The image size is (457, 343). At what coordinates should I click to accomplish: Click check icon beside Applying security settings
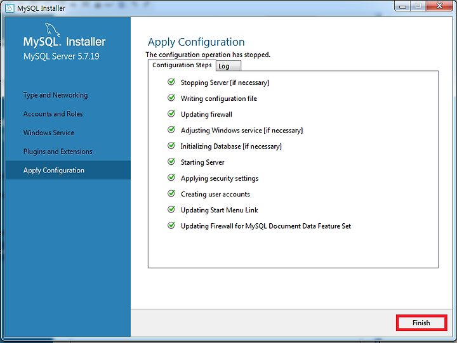(x=171, y=178)
